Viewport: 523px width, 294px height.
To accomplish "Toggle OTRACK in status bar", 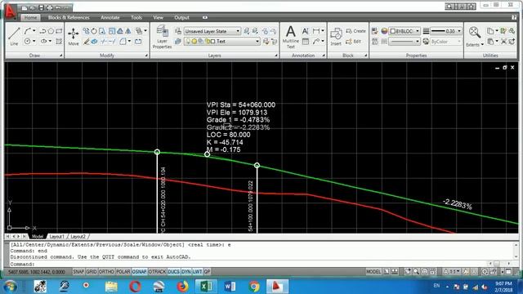I will pos(157,272).
